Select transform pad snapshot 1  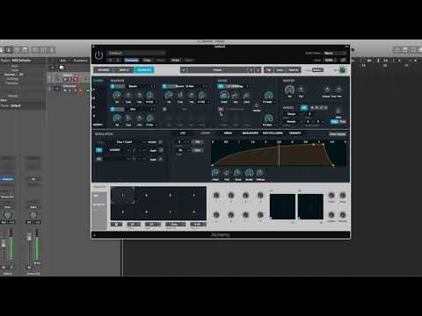[123, 195]
